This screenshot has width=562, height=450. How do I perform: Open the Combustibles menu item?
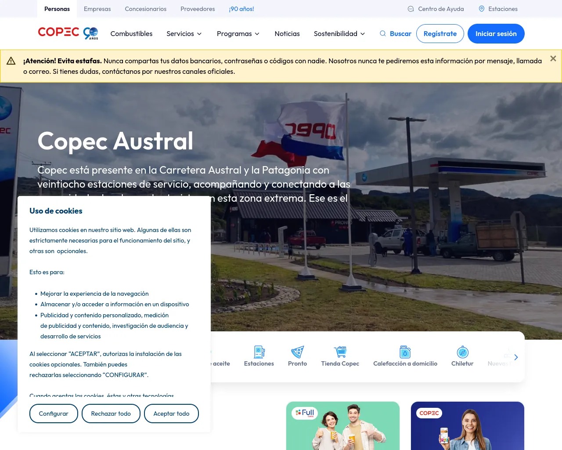click(132, 34)
